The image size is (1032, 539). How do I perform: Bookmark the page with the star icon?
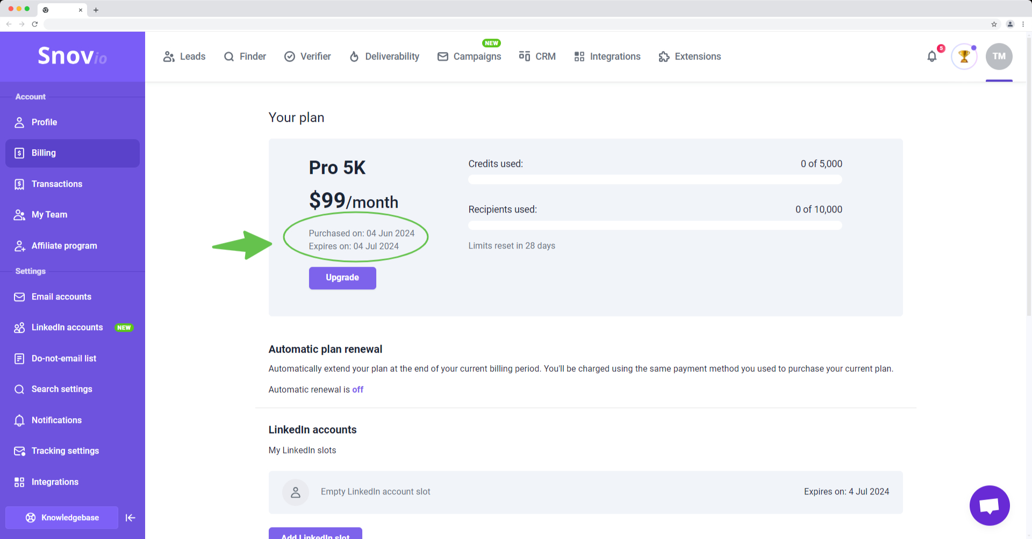tap(994, 24)
